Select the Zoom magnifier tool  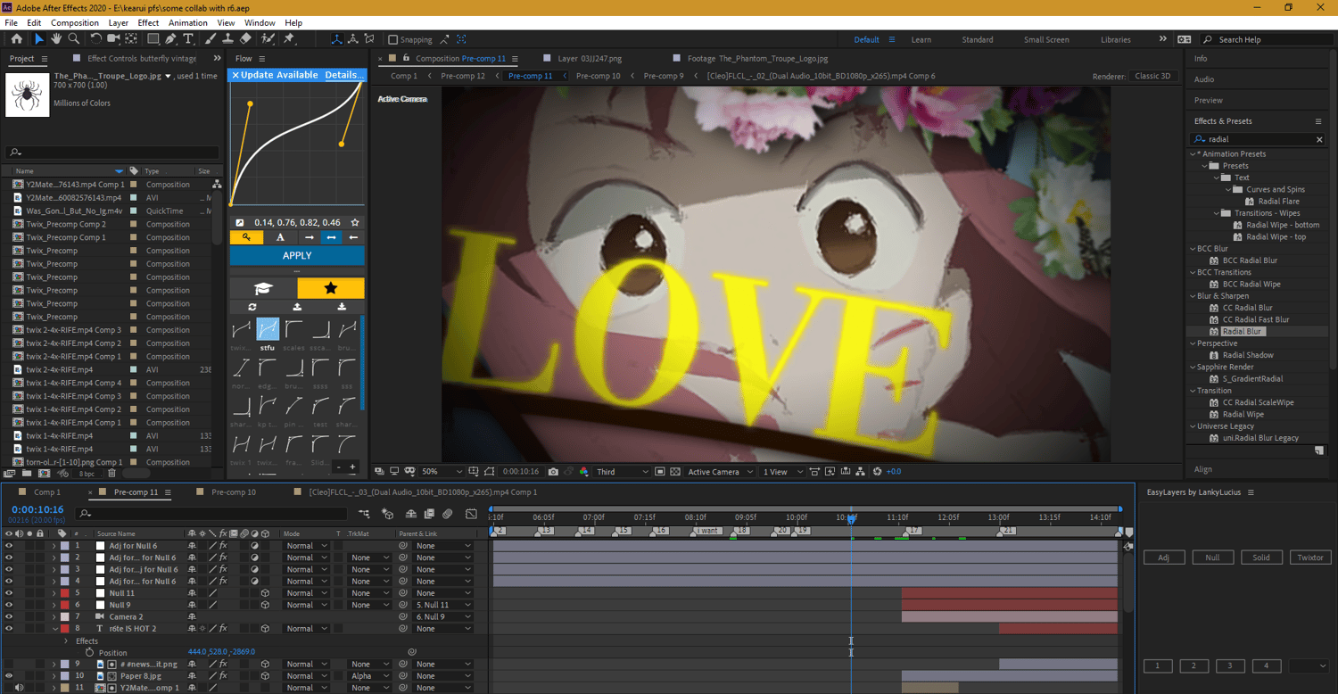[x=74, y=39]
